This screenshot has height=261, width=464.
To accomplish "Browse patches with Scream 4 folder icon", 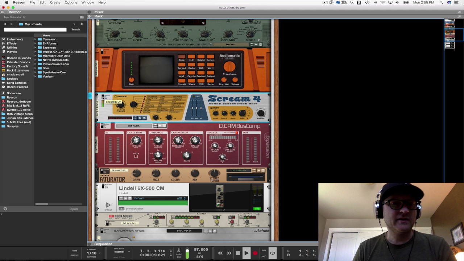I will [140, 118].
